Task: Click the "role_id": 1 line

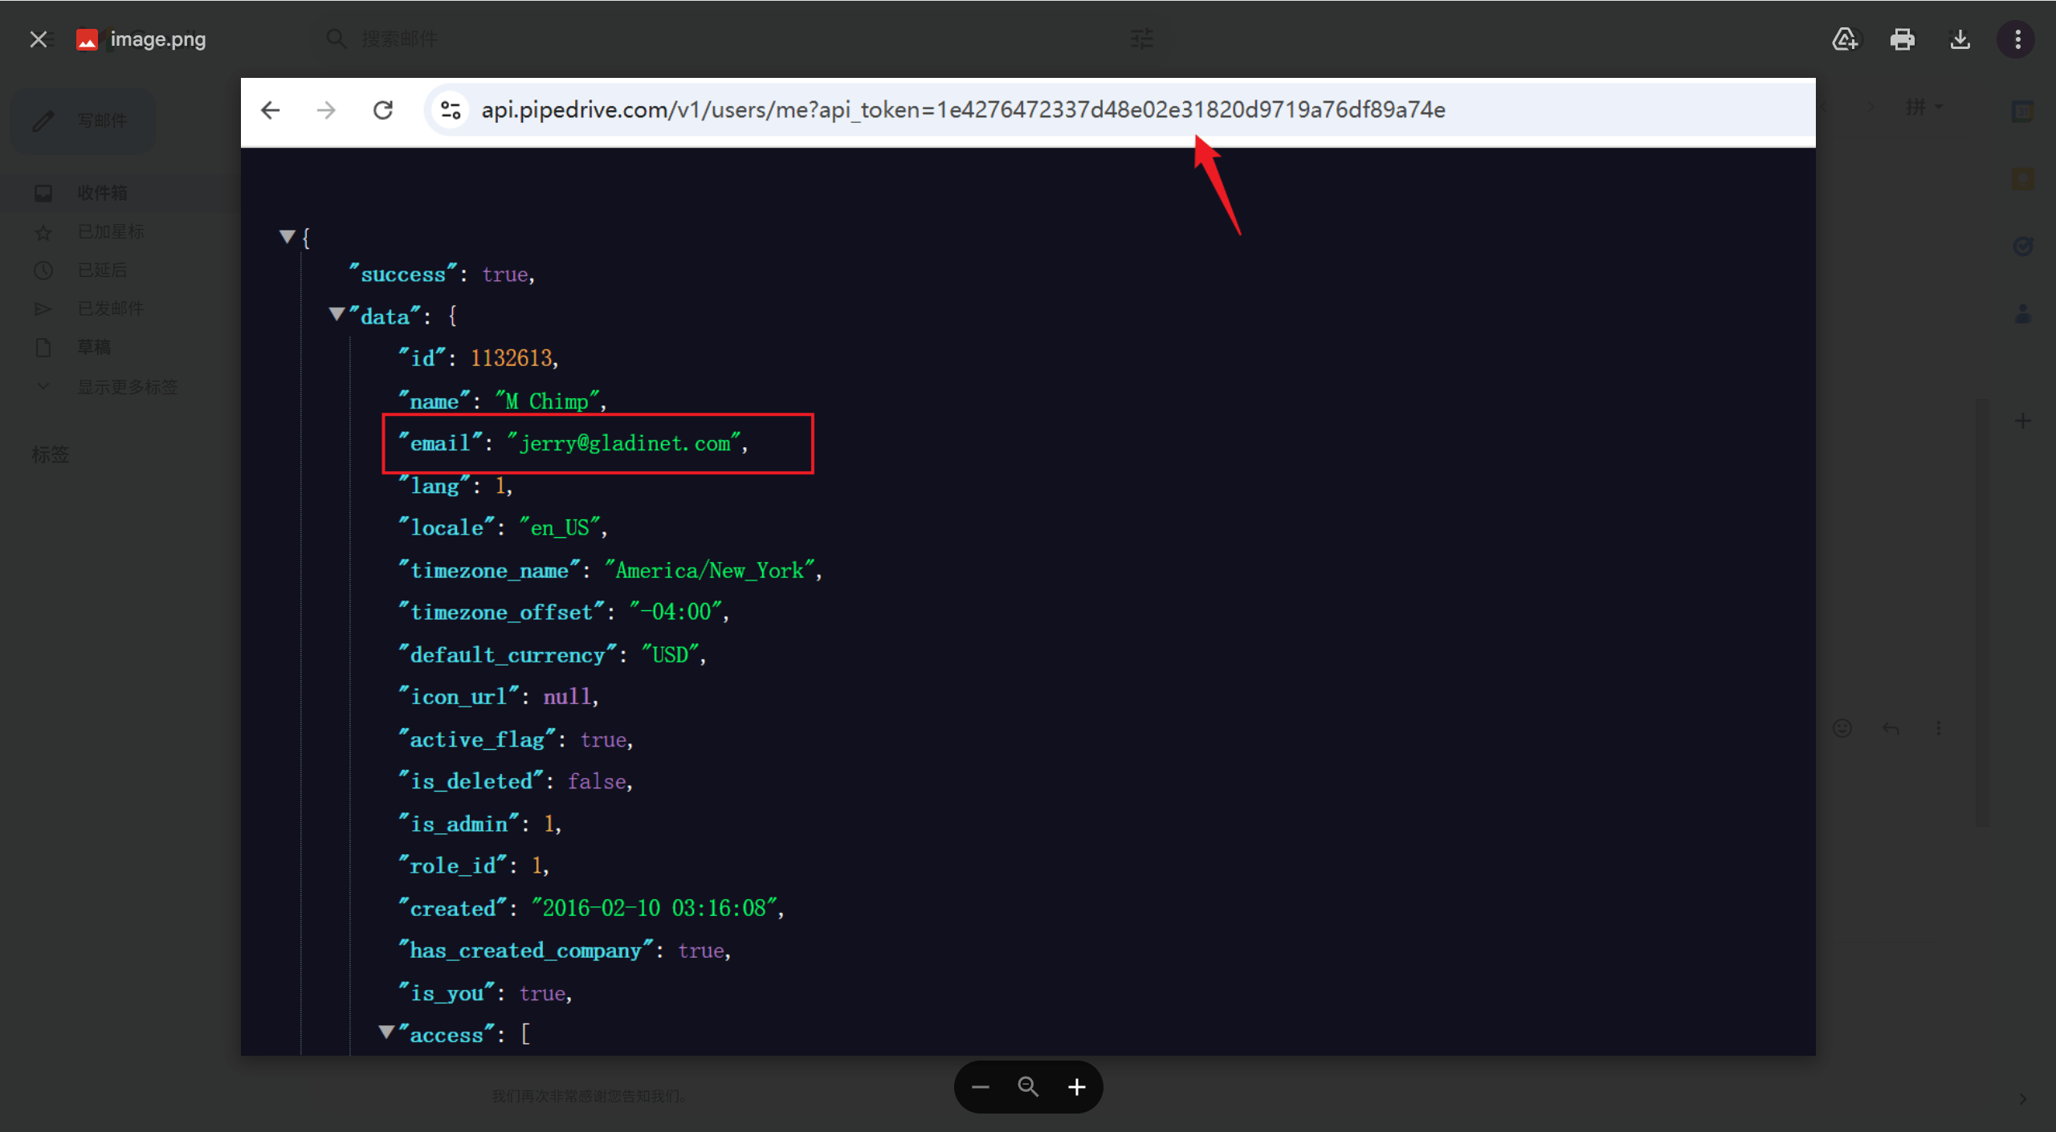Action: (x=474, y=865)
